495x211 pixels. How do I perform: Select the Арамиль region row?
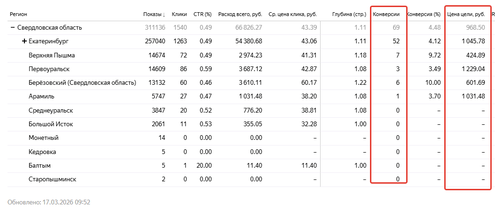coord(41,97)
